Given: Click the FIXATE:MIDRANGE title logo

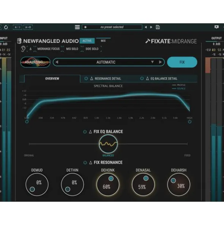Looking at the screenshot, I should pos(171,41).
